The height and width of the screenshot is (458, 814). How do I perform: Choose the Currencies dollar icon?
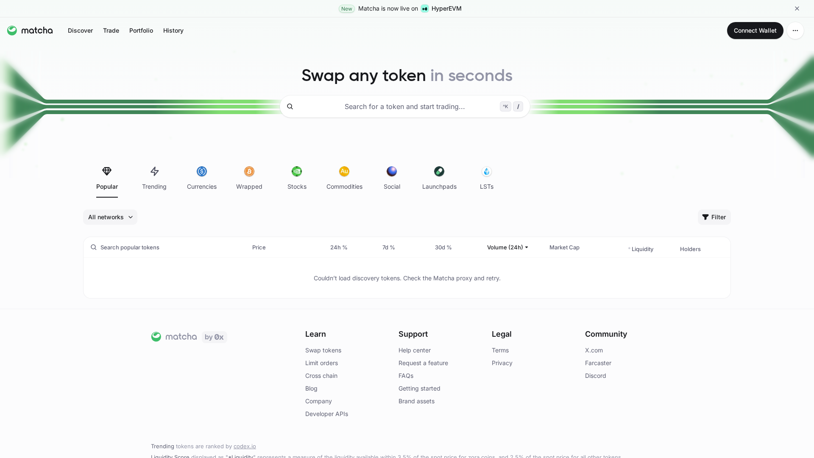202,171
